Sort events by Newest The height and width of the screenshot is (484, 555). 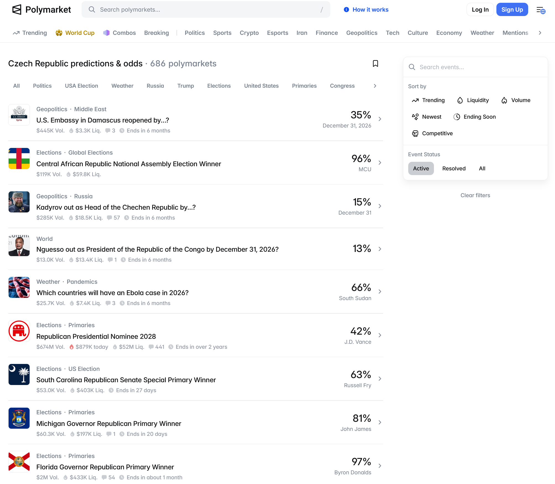click(x=427, y=117)
